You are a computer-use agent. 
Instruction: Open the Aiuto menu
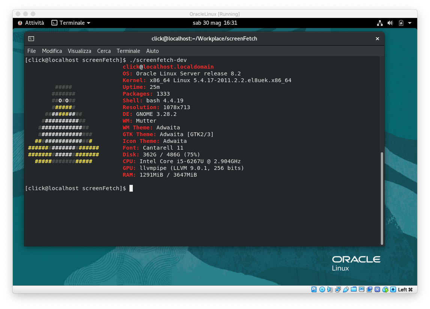click(152, 51)
